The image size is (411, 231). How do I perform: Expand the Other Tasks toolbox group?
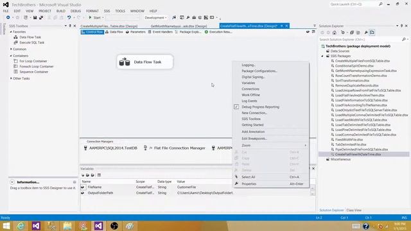click(x=11, y=78)
